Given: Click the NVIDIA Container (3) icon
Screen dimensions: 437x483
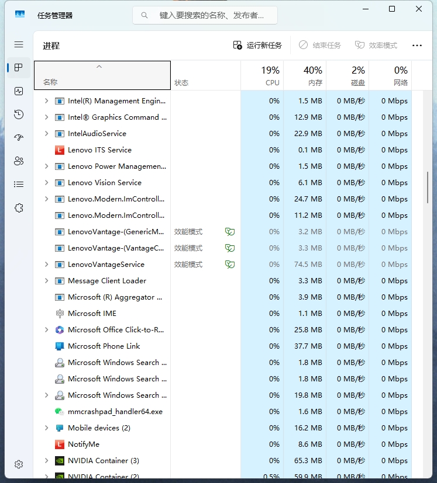Looking at the screenshot, I should [x=59, y=460].
